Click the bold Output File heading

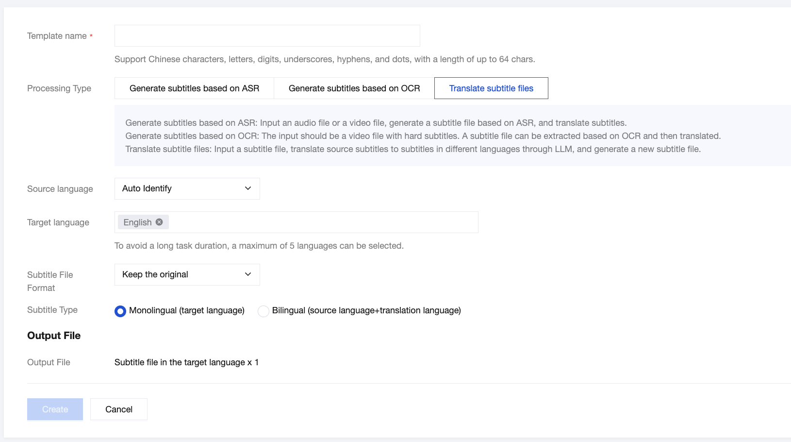[x=54, y=336]
